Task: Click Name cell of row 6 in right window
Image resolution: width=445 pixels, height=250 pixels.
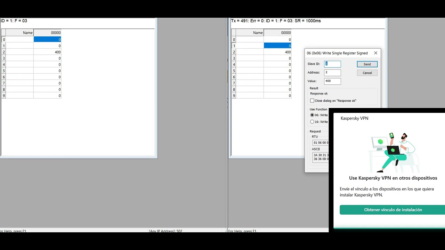Action: (250, 77)
